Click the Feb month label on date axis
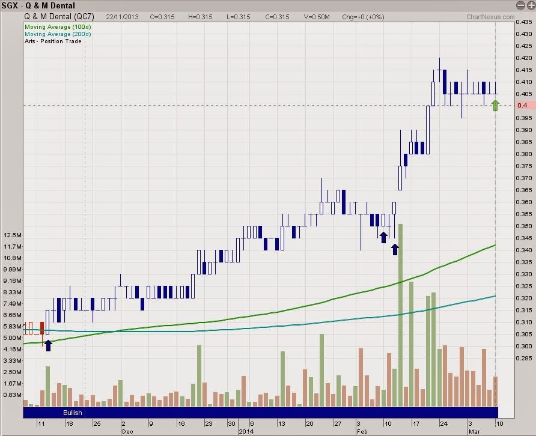The height and width of the screenshot is (436, 536). click(362, 432)
